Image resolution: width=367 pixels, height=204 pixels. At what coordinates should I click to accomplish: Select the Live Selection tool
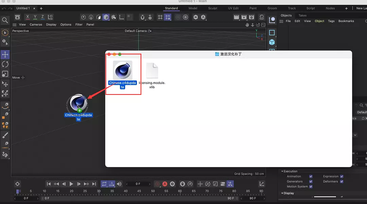[x=5, y=33]
